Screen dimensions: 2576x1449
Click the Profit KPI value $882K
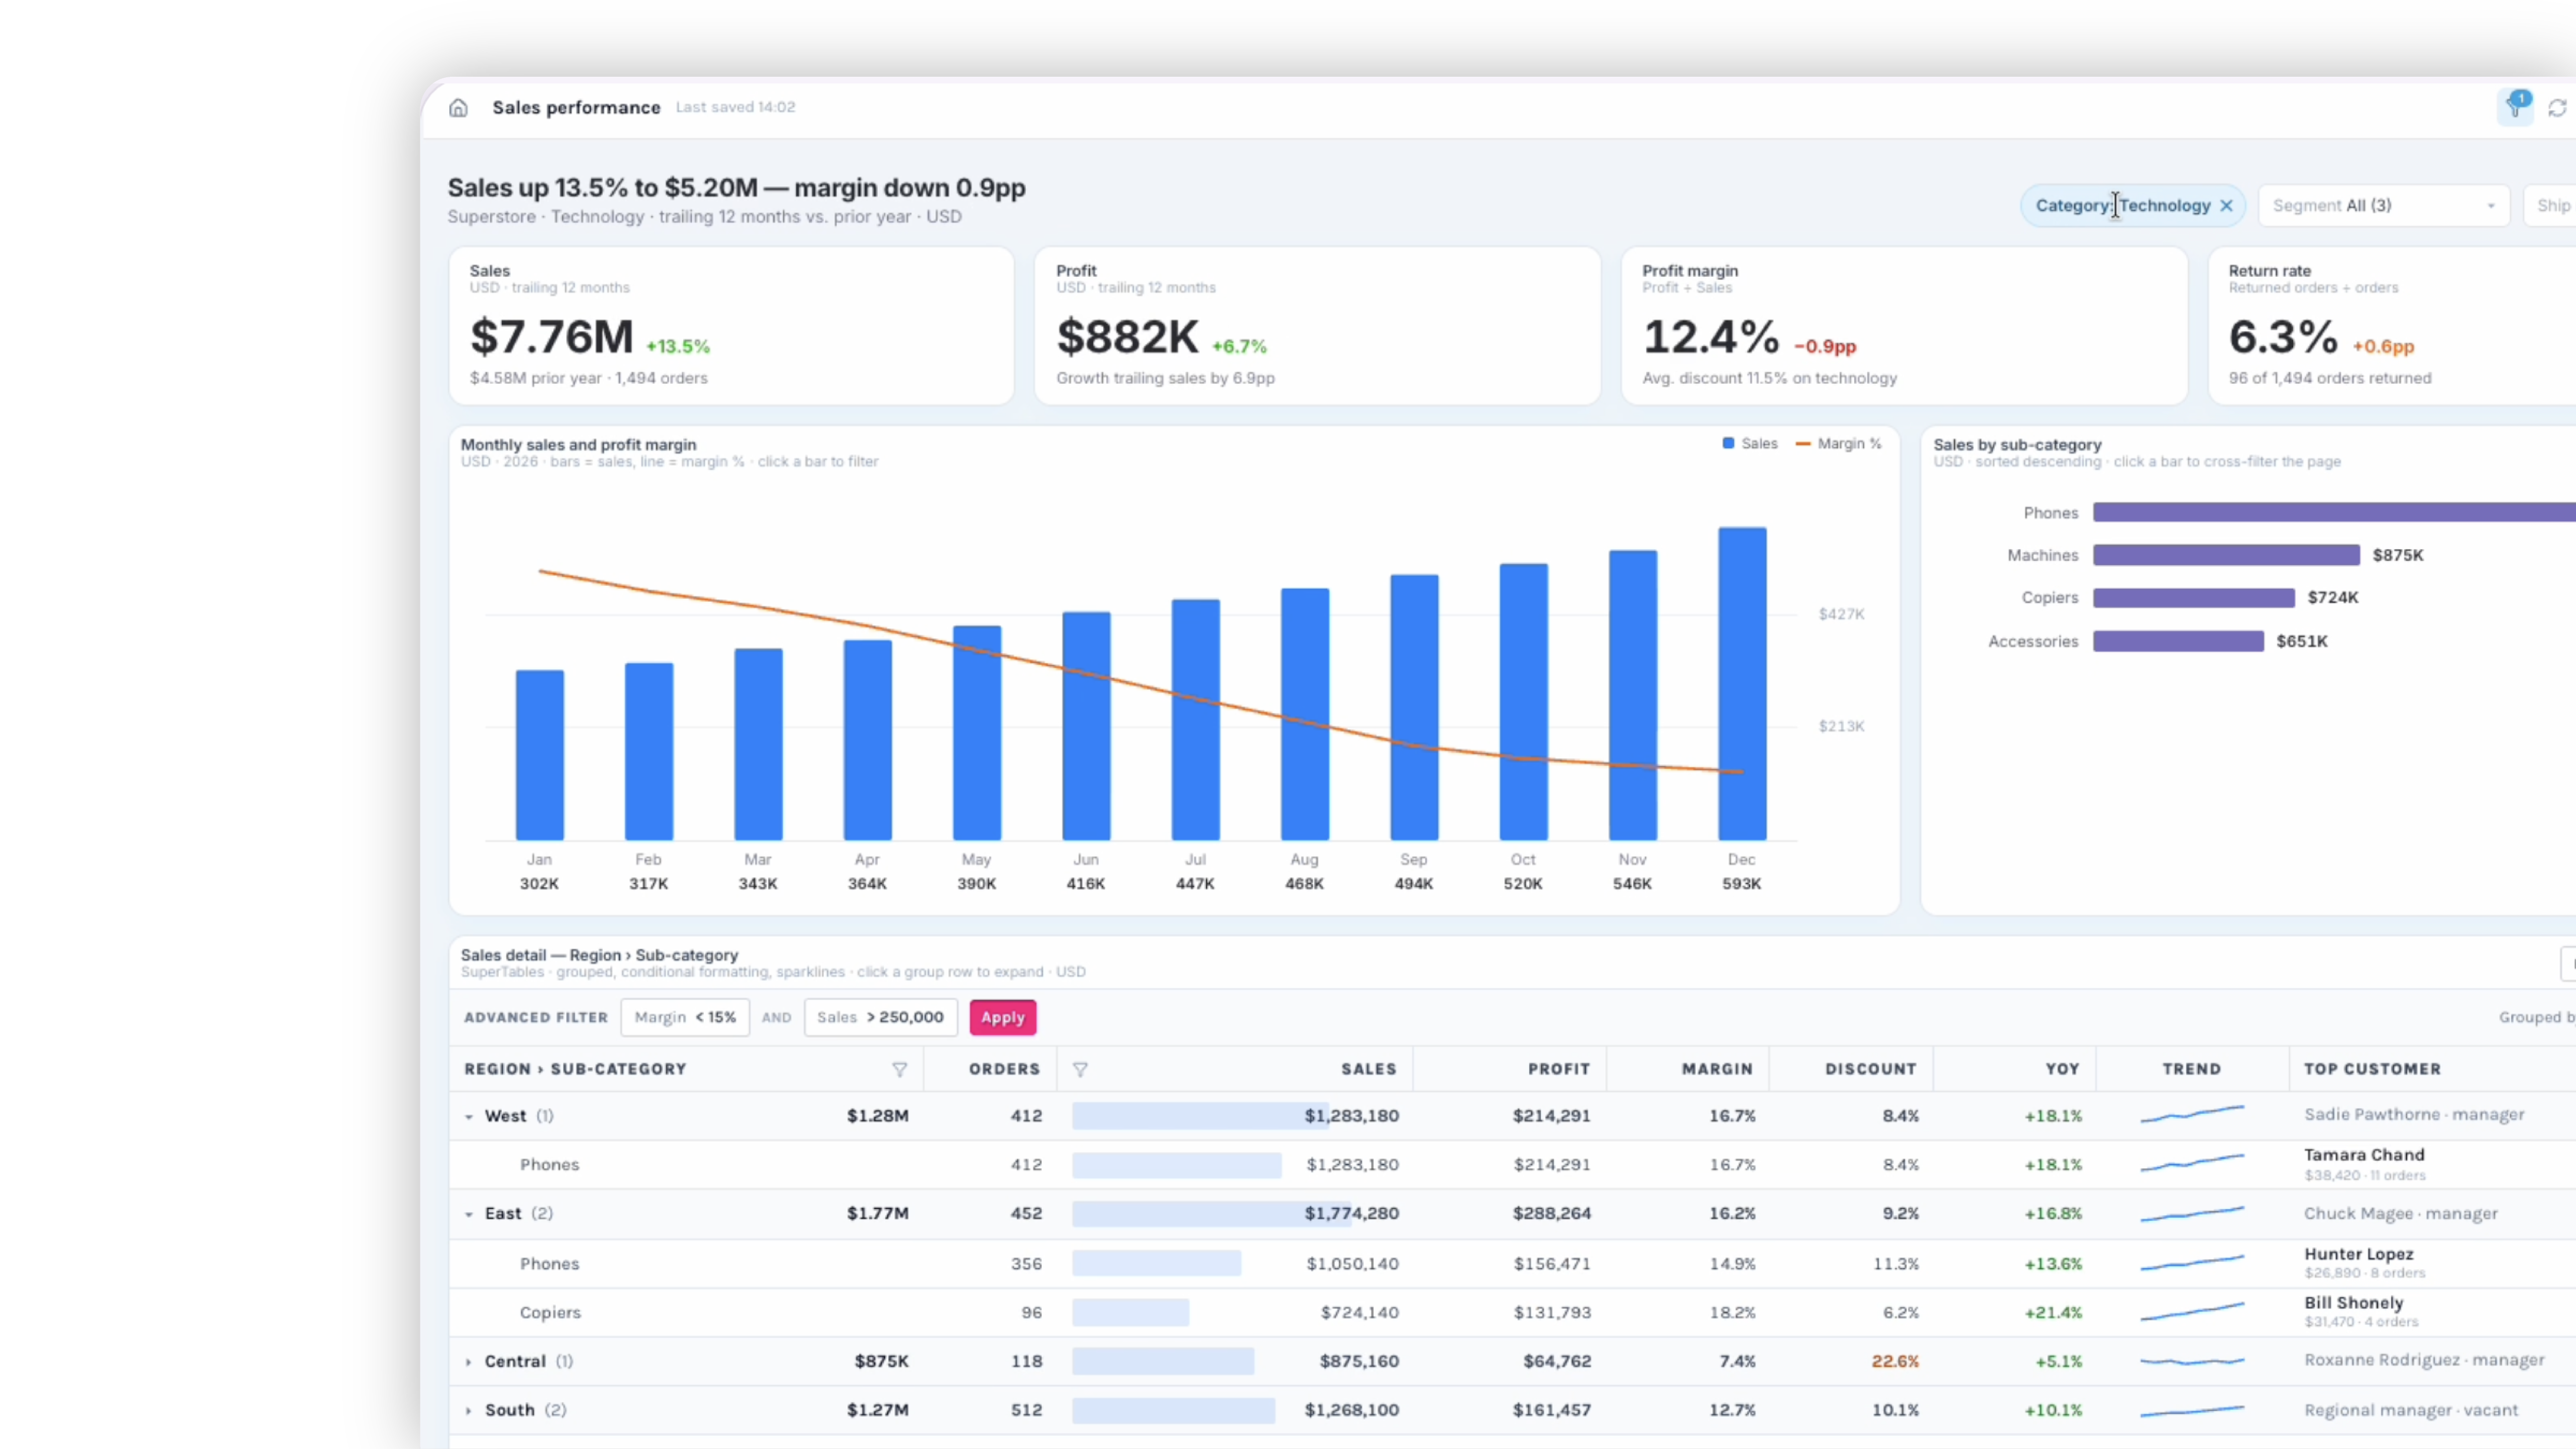(1127, 337)
